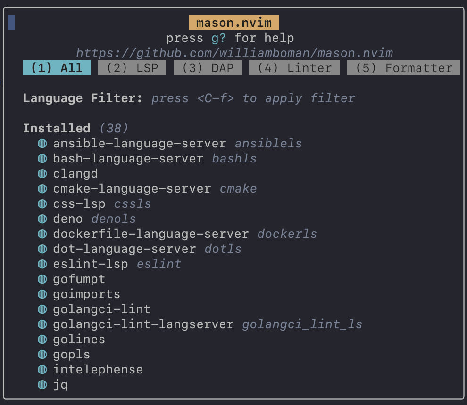This screenshot has height=405, width=467.
Task: Click the package icon beside dockerfile-language-server
Action: 42,234
